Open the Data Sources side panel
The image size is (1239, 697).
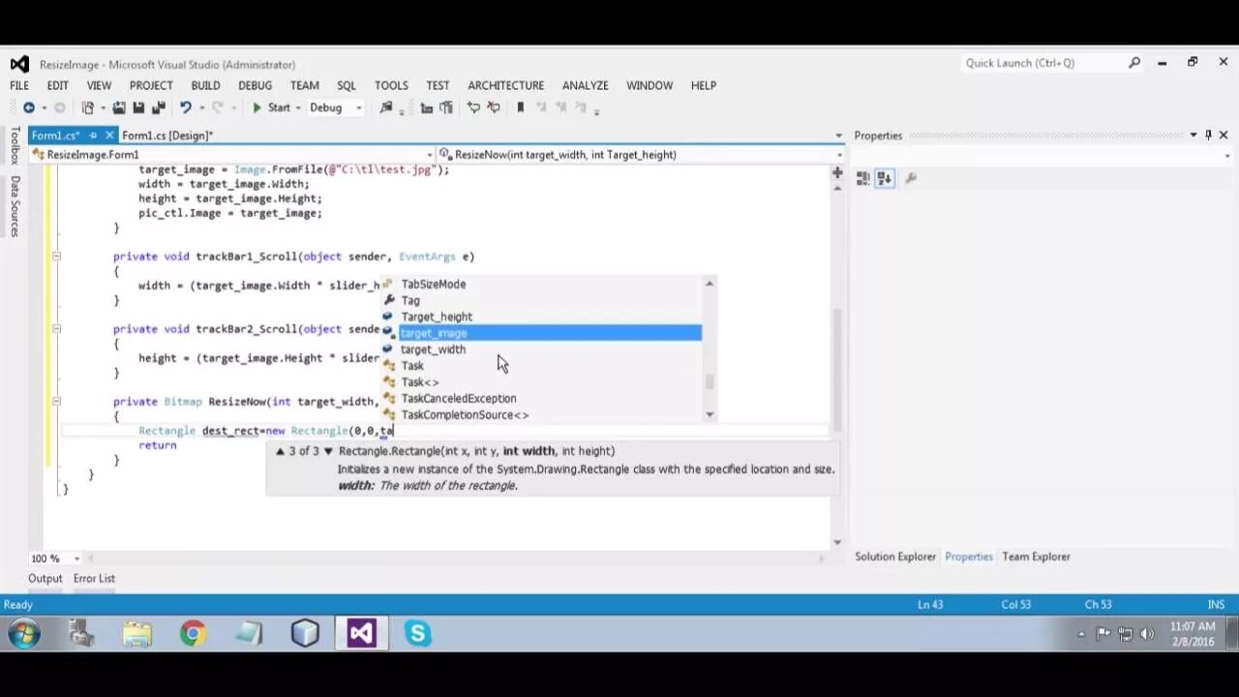point(15,206)
